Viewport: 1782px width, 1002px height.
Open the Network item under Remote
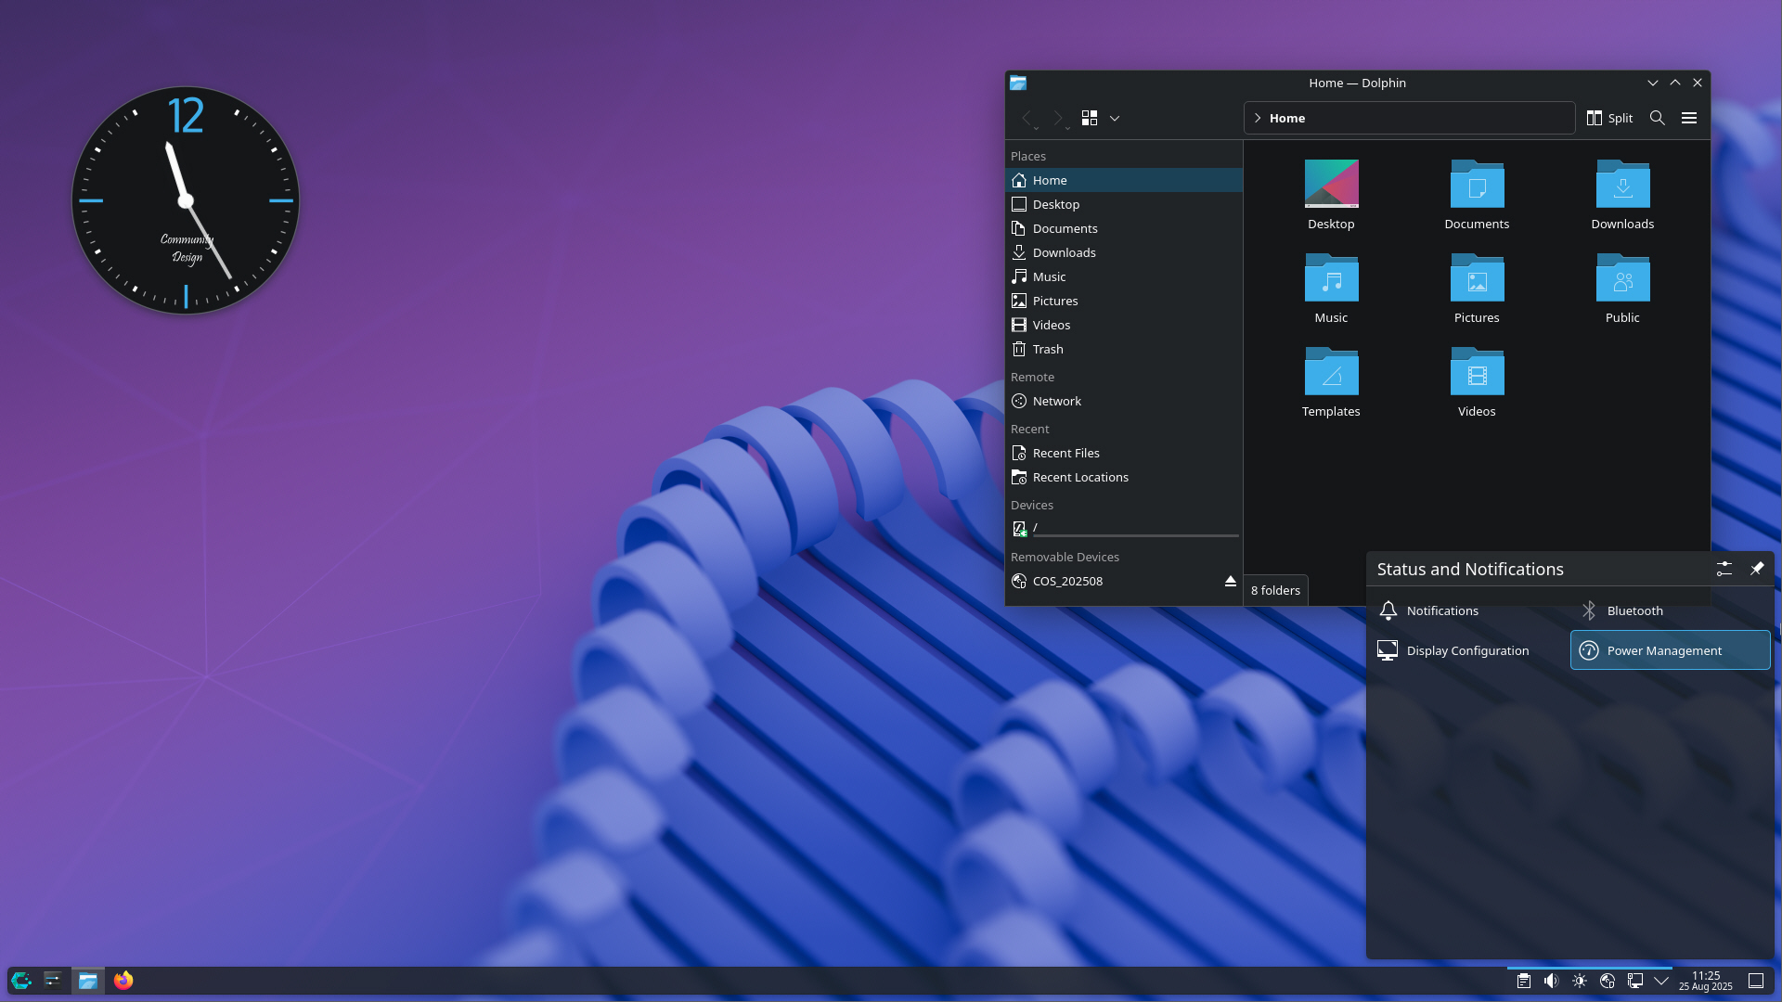tap(1056, 401)
